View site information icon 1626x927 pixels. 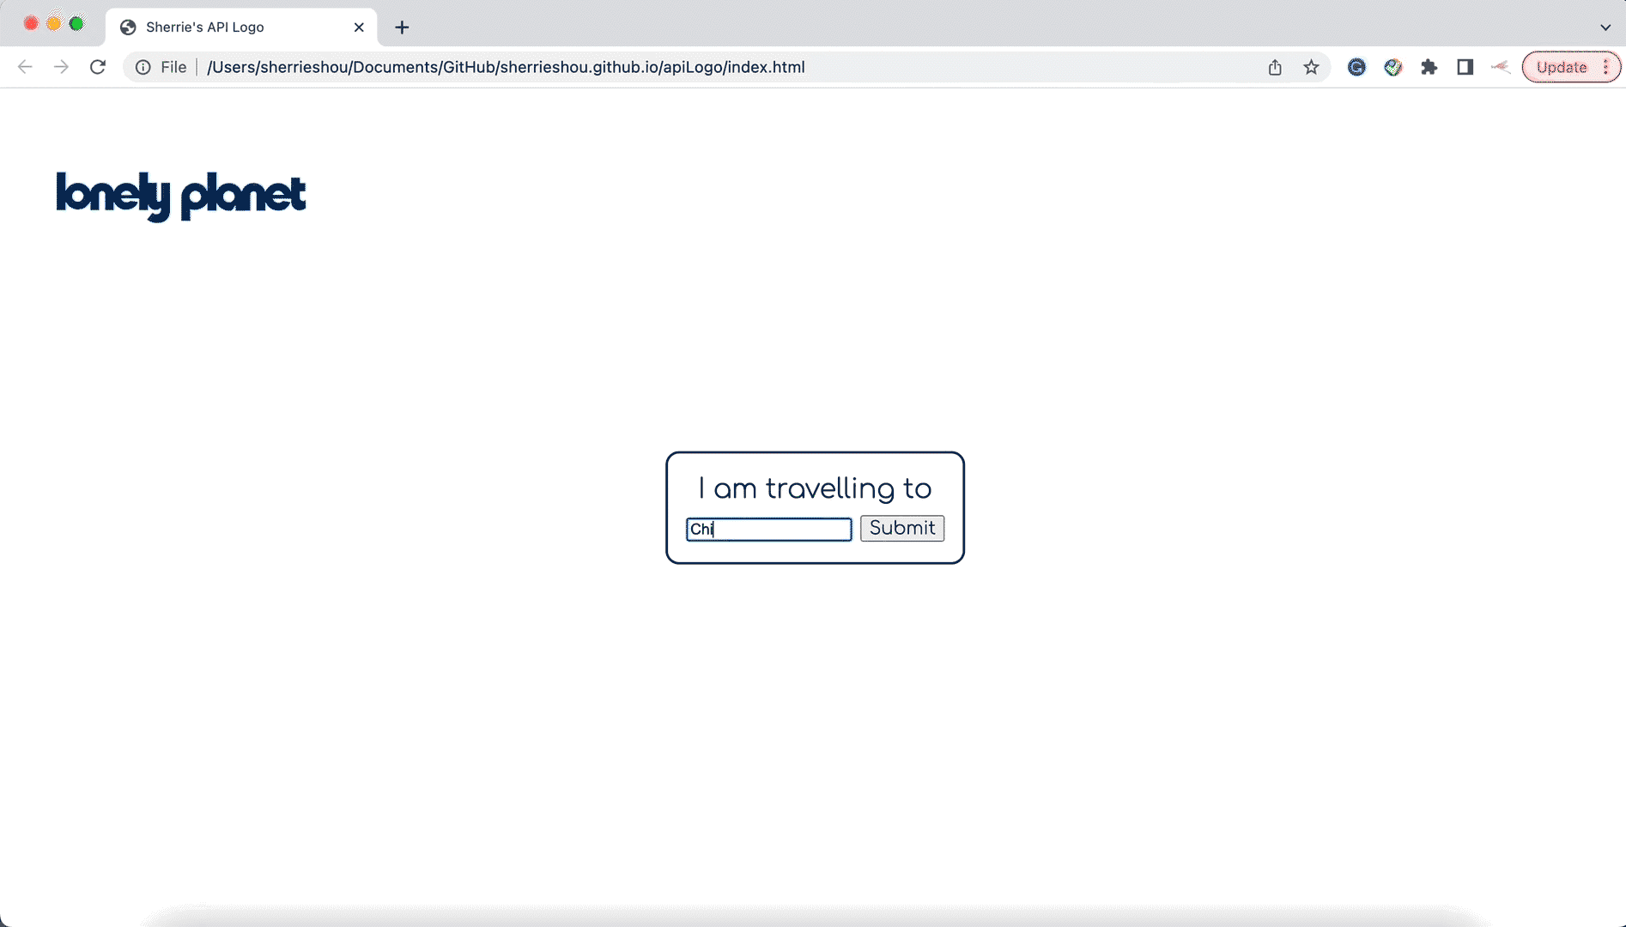coord(143,67)
